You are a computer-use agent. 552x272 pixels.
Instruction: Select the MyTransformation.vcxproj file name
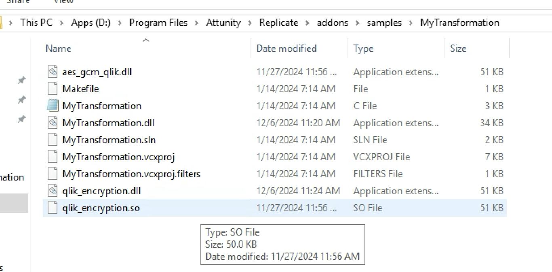point(118,157)
